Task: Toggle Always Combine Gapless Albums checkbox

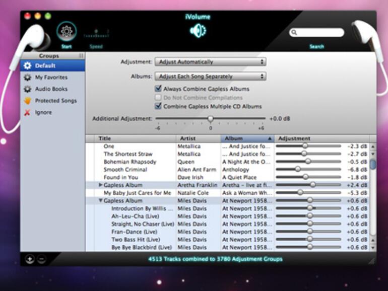Action: pos(158,89)
